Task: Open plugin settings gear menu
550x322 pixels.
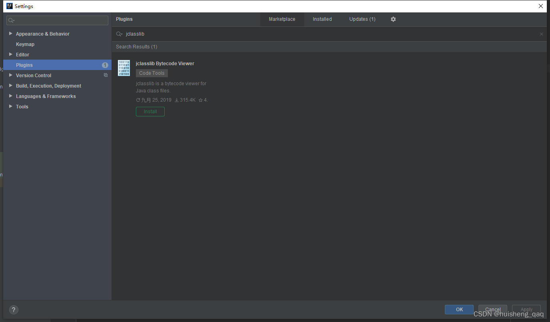Action: point(393,19)
